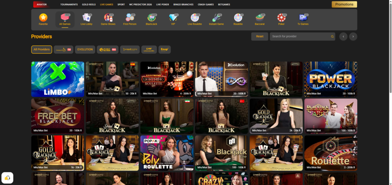Click the Promotions button

click(x=344, y=5)
